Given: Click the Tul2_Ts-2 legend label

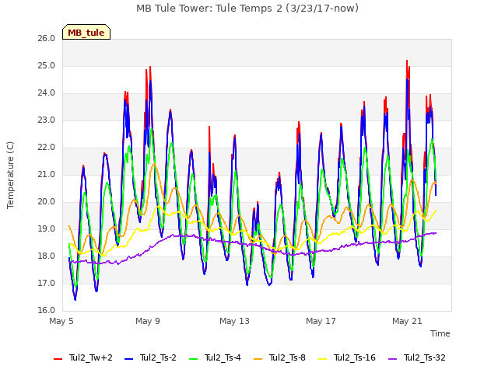Looking at the screenshot, I should (x=158, y=357).
